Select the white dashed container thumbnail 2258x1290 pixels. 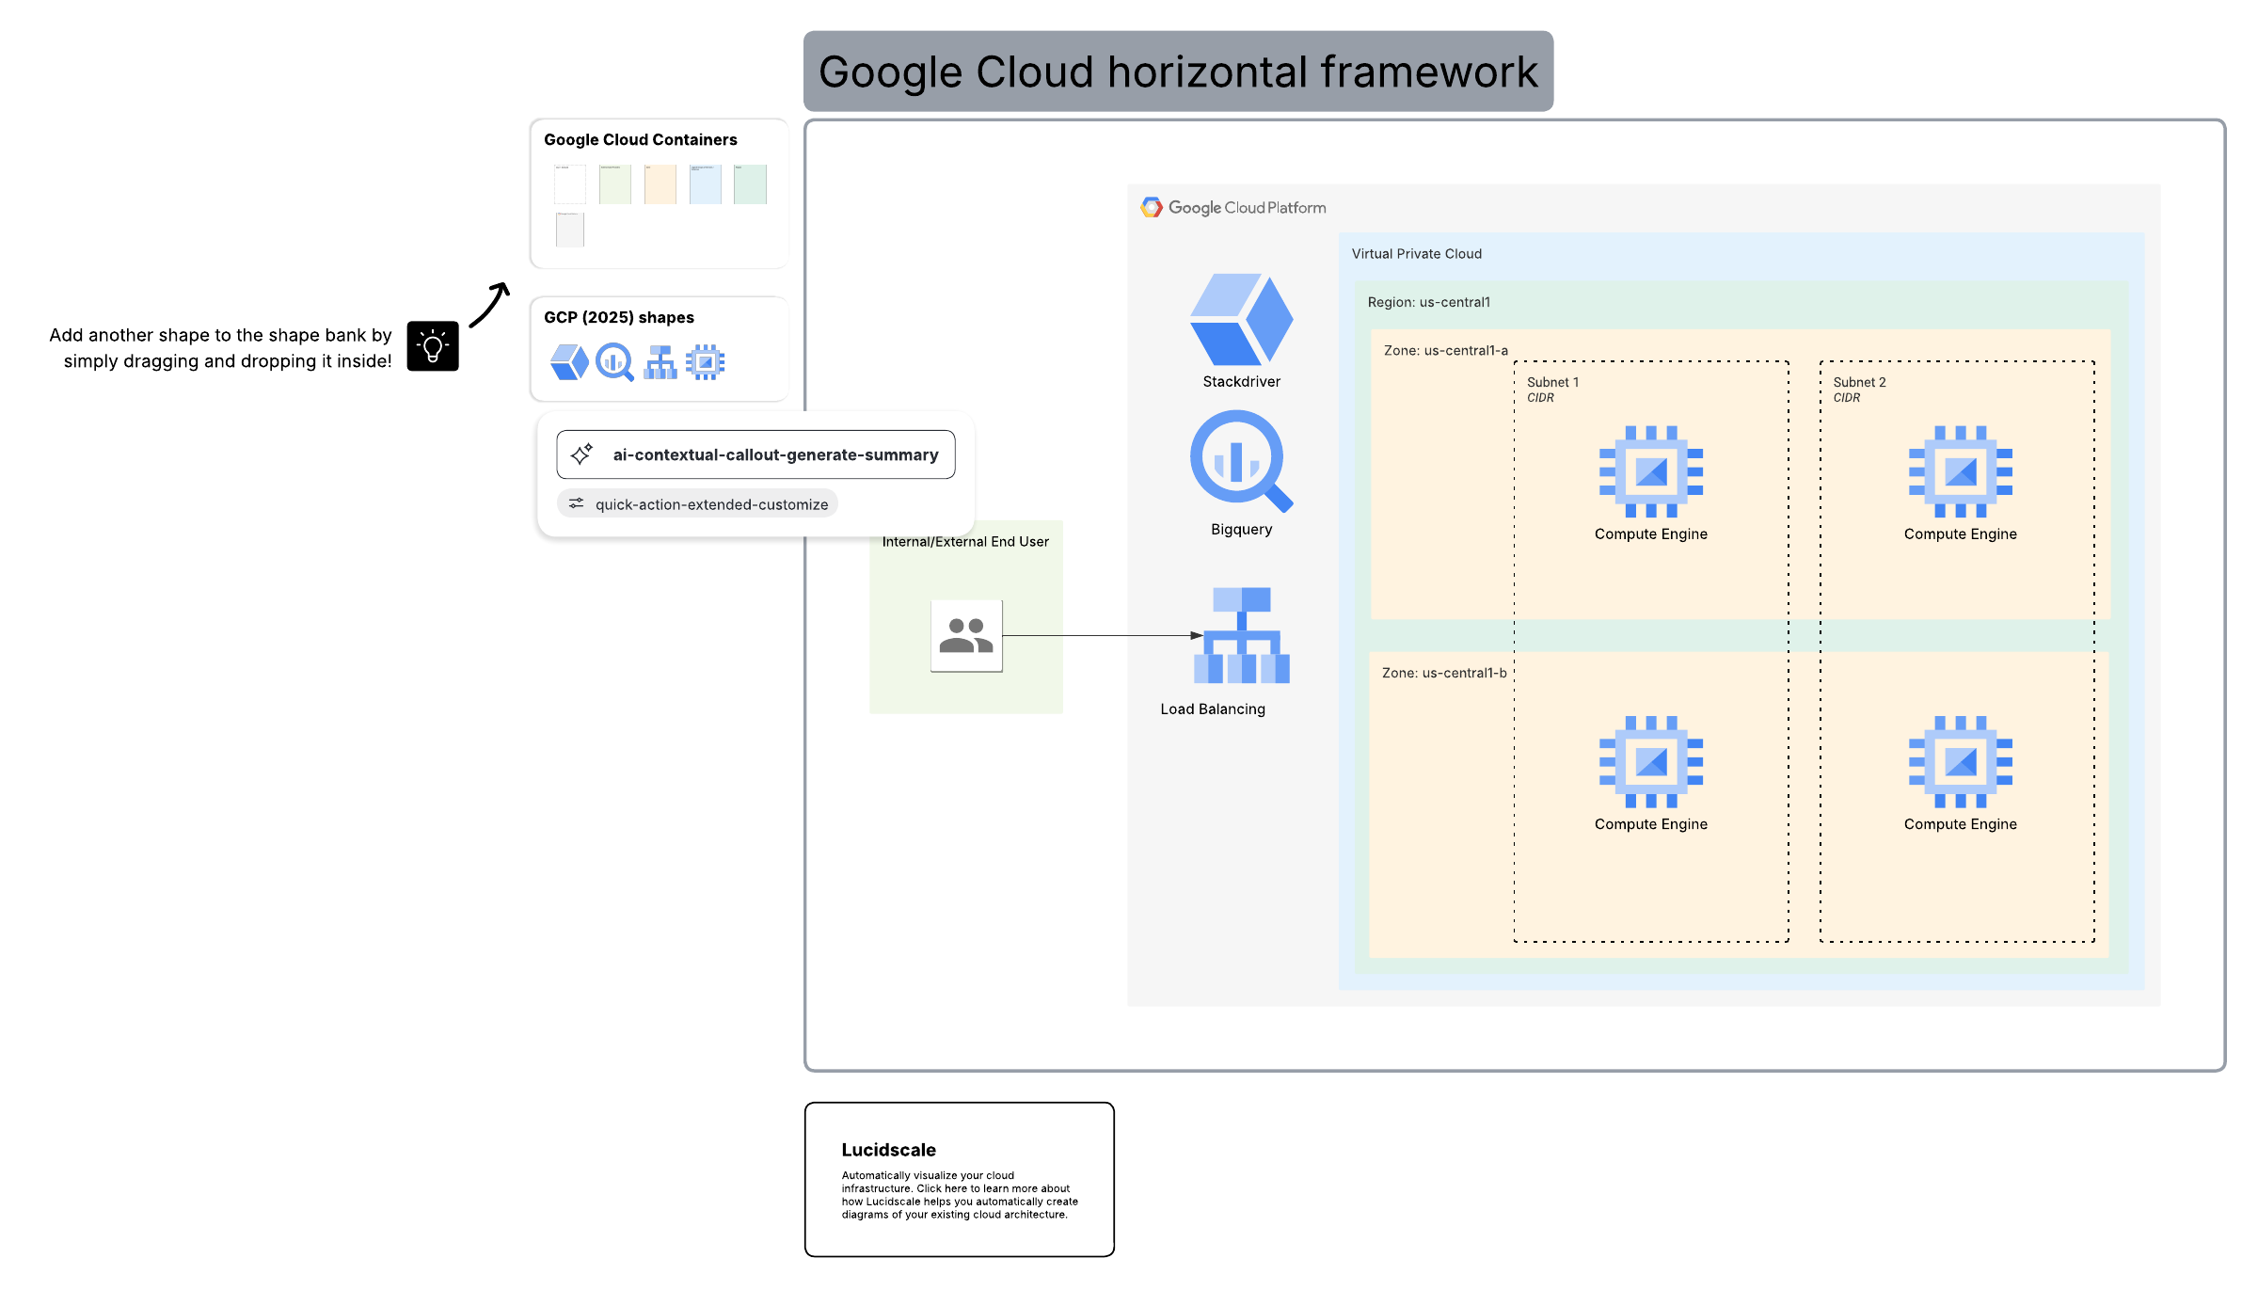coord(569,184)
